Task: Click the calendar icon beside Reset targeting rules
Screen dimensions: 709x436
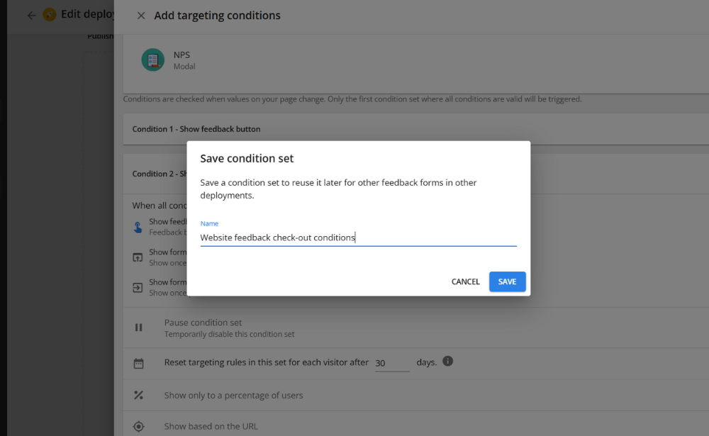Action: (138, 363)
